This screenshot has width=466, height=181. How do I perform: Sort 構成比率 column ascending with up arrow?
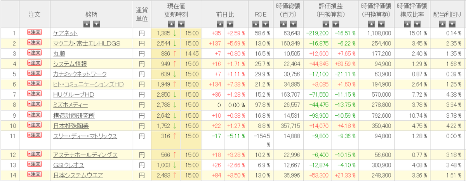tap(408, 24)
